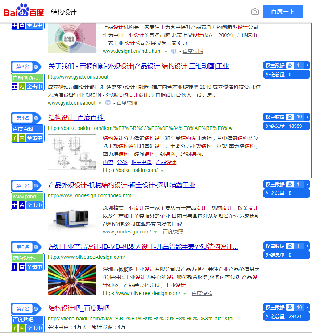Open the 产品外观设计-机械结构设计 深圳精鑫工业 result

click(122, 185)
